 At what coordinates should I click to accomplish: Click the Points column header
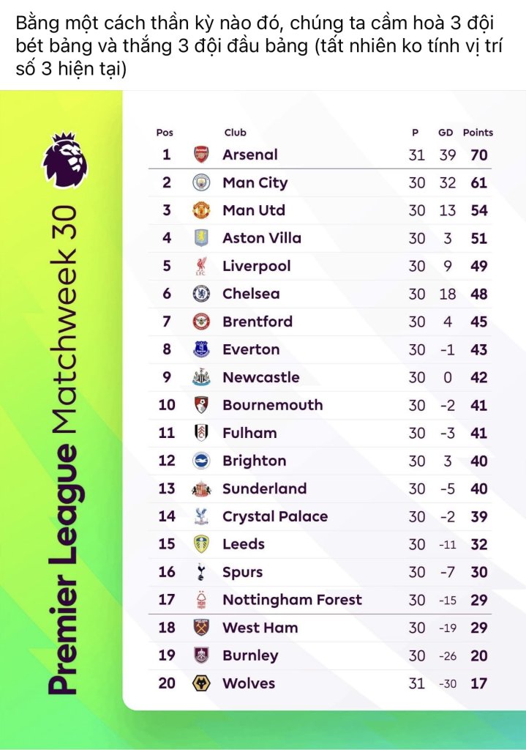coord(478,133)
